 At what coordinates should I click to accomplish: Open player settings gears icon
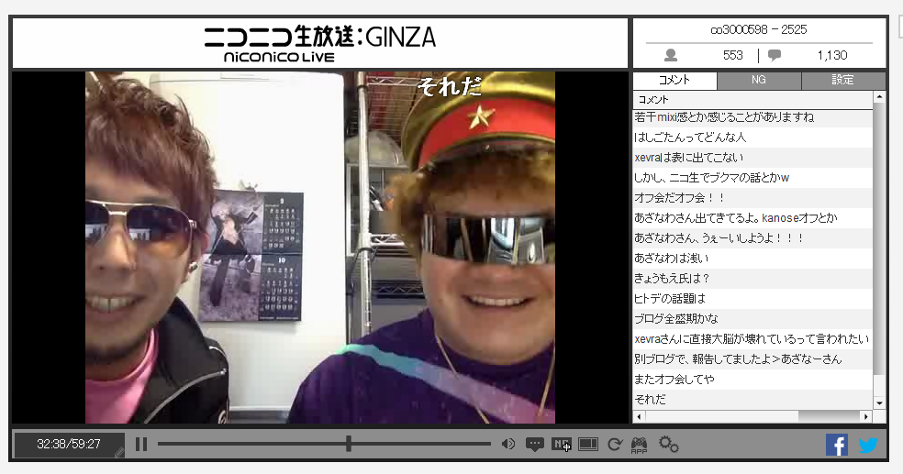coord(669,444)
